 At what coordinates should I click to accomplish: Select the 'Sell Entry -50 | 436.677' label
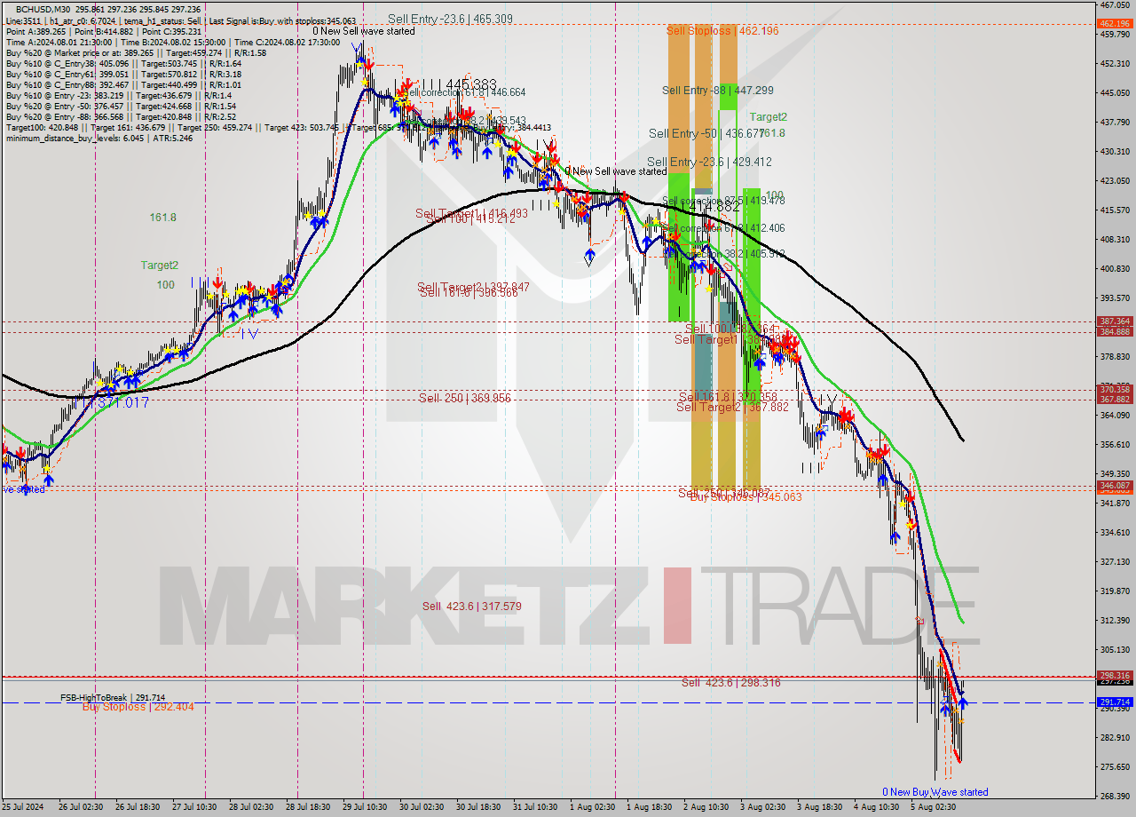tap(706, 133)
